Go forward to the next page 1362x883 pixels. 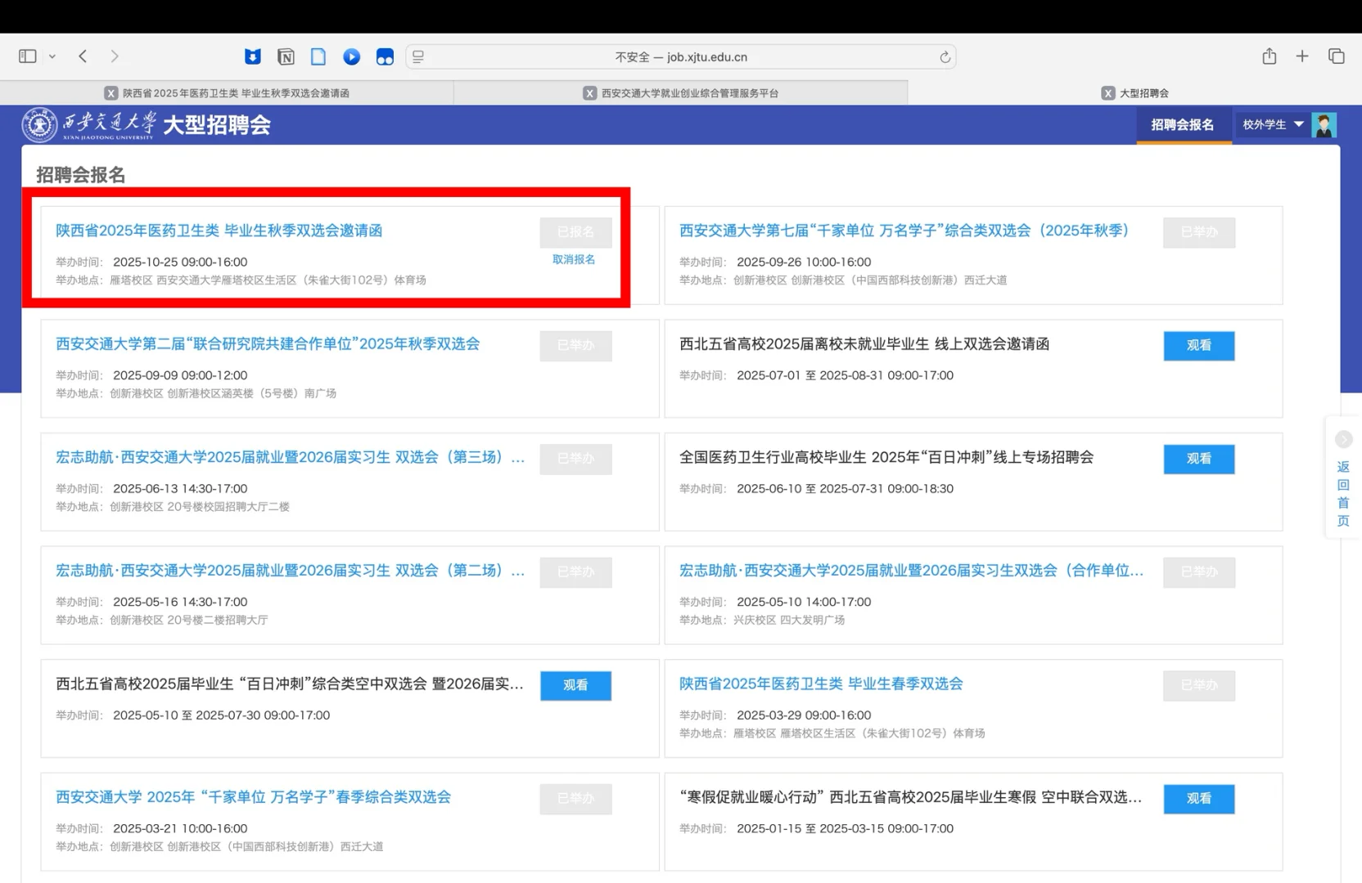tap(115, 56)
